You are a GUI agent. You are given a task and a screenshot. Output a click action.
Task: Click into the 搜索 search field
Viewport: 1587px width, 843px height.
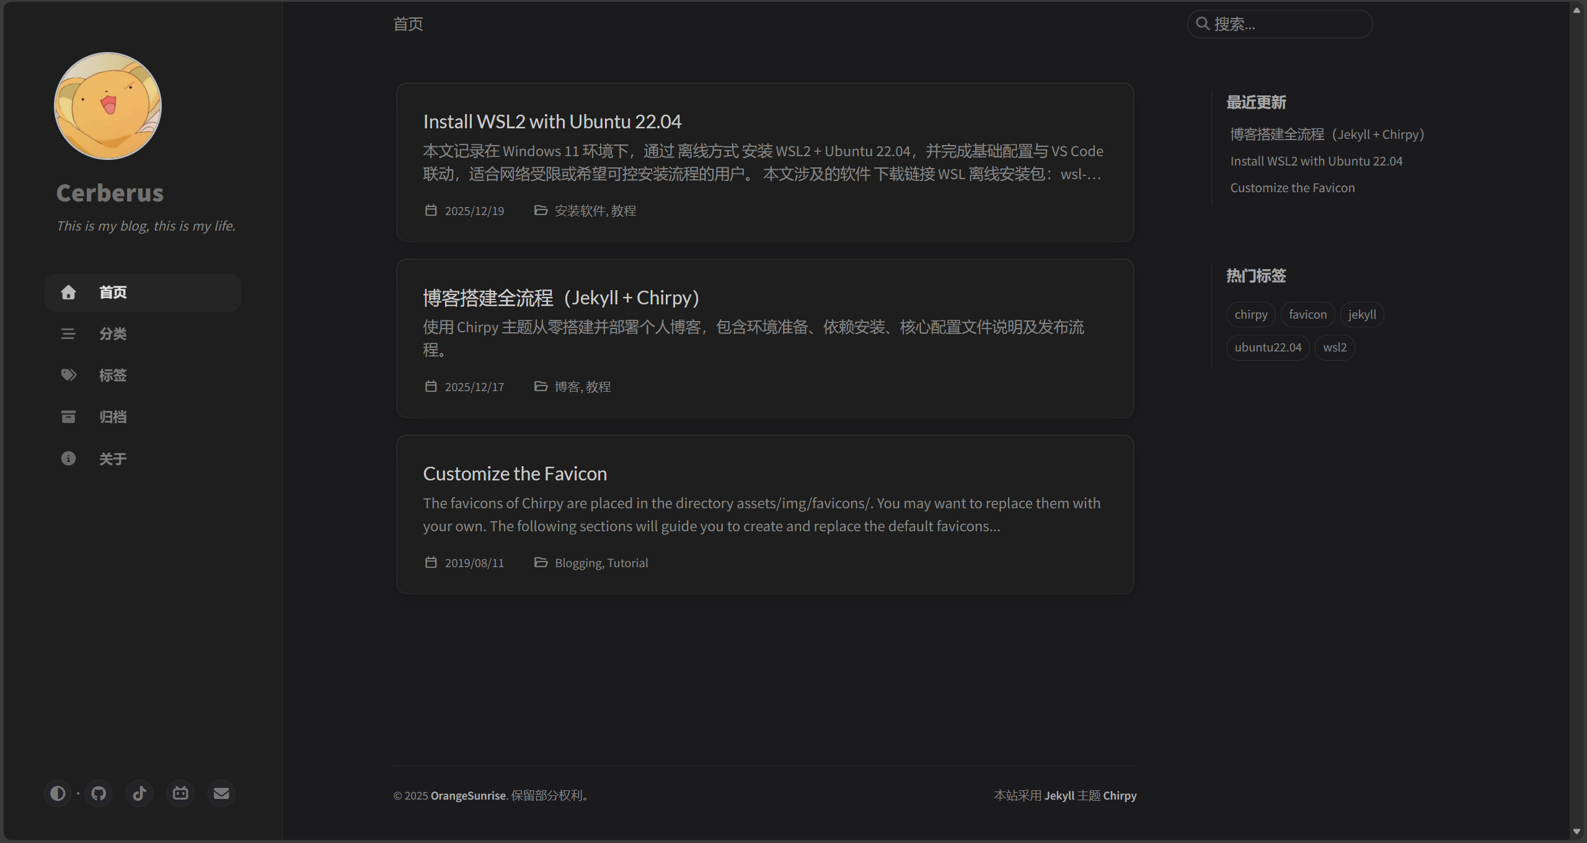click(1280, 24)
